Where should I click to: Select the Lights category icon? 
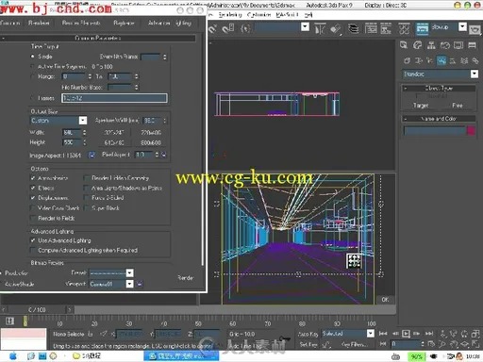[x=429, y=60]
